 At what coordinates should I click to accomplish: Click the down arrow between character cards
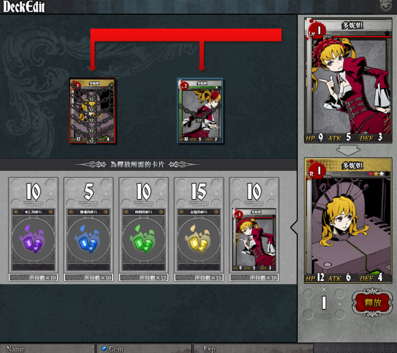[x=348, y=150]
